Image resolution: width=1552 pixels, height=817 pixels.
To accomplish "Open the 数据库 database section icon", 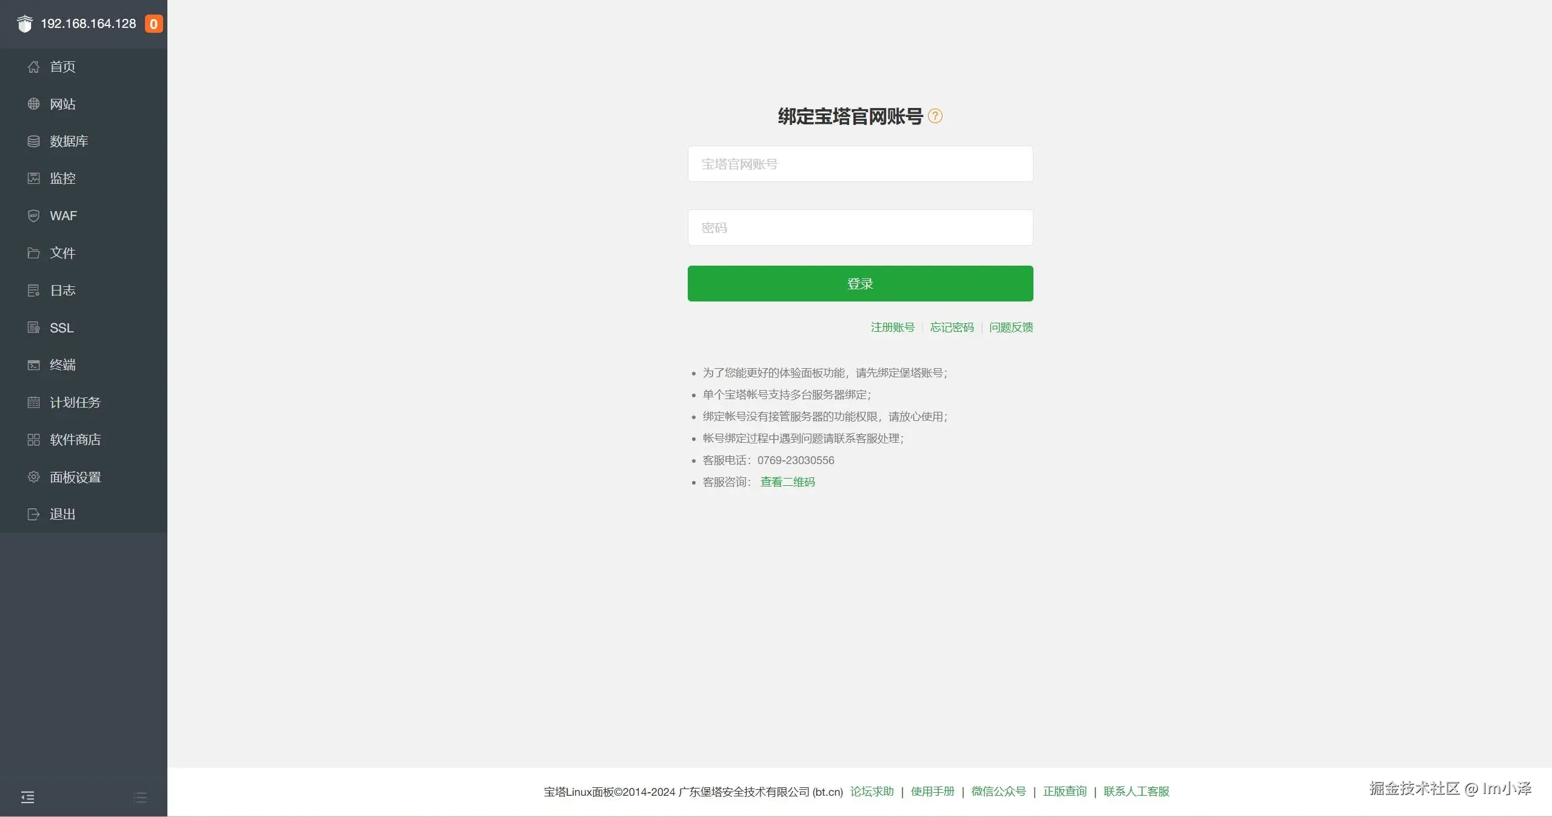I will (33, 141).
